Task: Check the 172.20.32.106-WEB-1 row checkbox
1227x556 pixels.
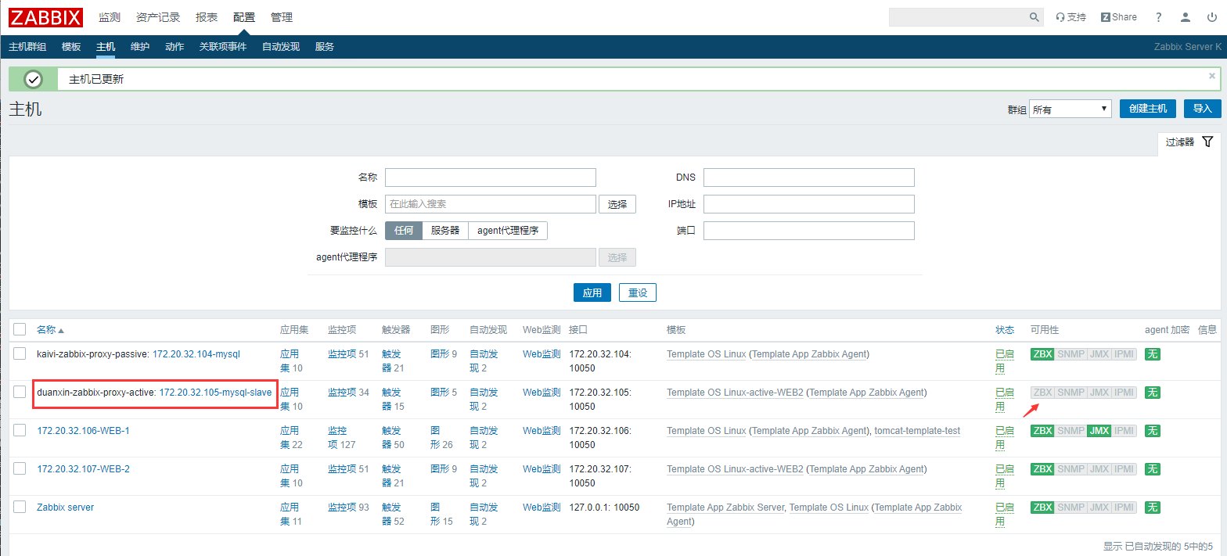Action: 20,430
